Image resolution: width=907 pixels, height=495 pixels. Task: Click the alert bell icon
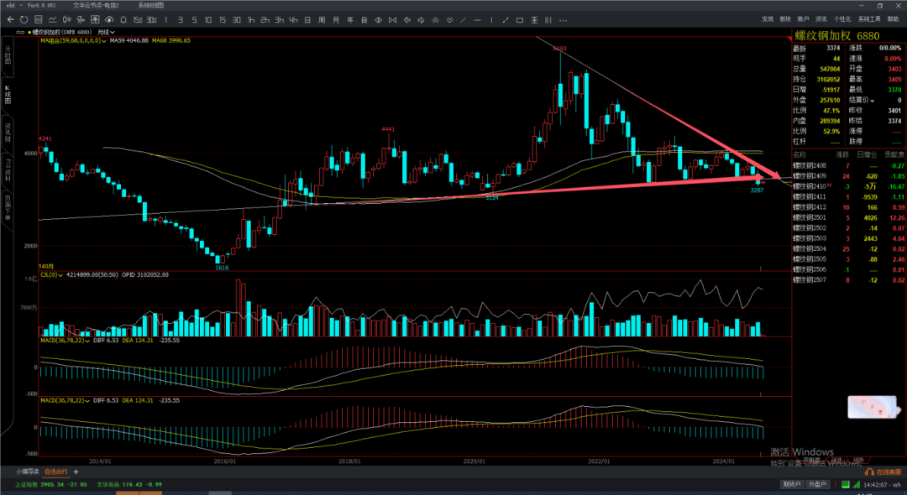123,20
